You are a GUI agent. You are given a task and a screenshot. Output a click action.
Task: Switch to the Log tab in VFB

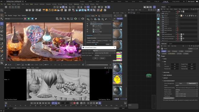[x=99, y=16]
